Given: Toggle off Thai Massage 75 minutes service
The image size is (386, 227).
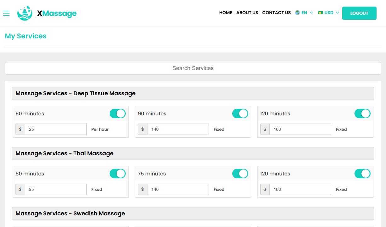Looking at the screenshot, I should coord(240,174).
